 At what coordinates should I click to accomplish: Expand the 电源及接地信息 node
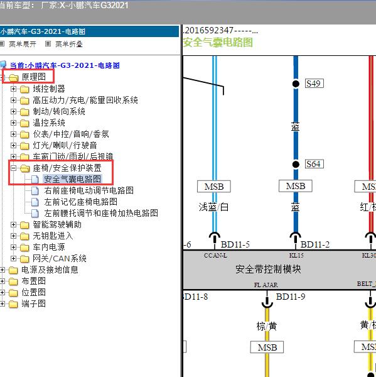click(x=2, y=270)
